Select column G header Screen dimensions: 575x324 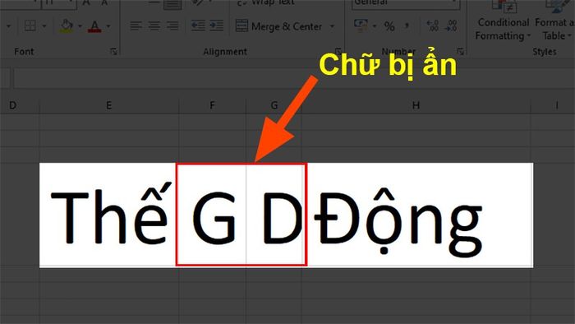tap(274, 105)
